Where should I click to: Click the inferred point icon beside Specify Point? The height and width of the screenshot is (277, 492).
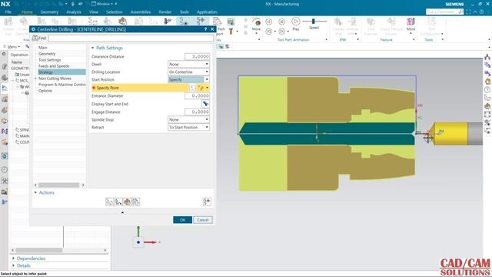click(x=201, y=88)
